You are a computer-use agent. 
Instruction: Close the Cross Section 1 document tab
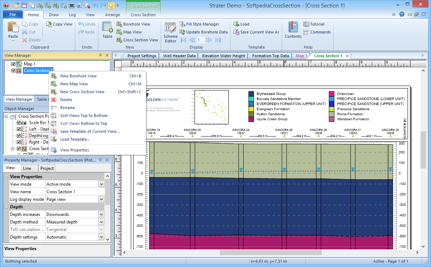coord(347,56)
